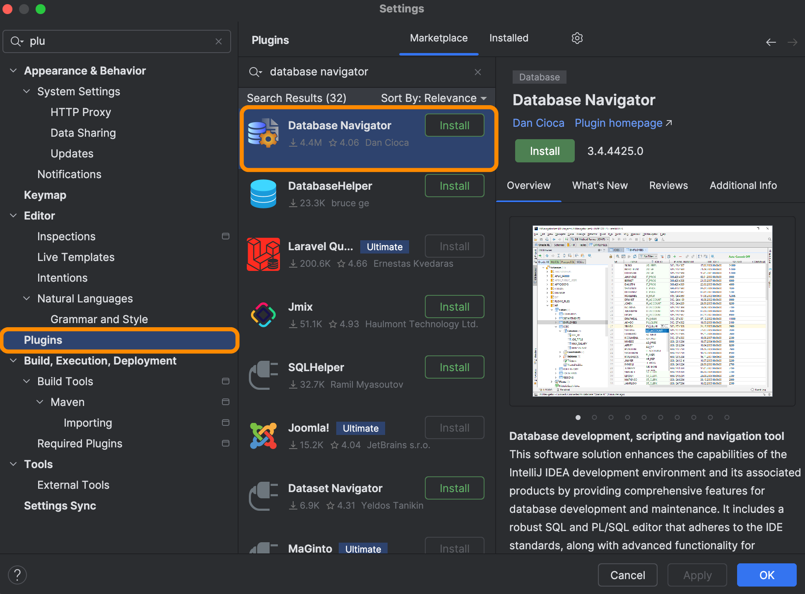Clear the 'plu' settings search text

[219, 41]
